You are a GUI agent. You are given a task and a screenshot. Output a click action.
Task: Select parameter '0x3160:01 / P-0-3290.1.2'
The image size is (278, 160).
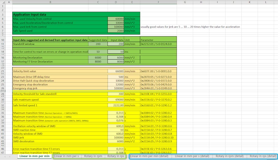[158, 105]
